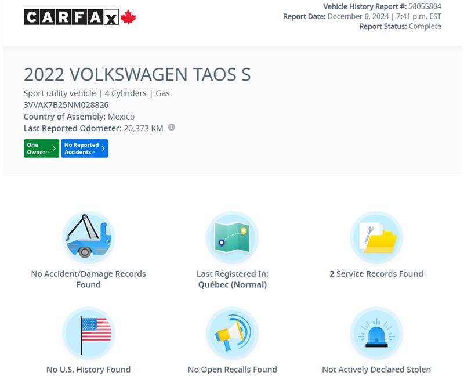The height and width of the screenshot is (376, 464).
Task: Select 'No Accident/Damage Records Found' text
Action: pyautogui.click(x=89, y=279)
